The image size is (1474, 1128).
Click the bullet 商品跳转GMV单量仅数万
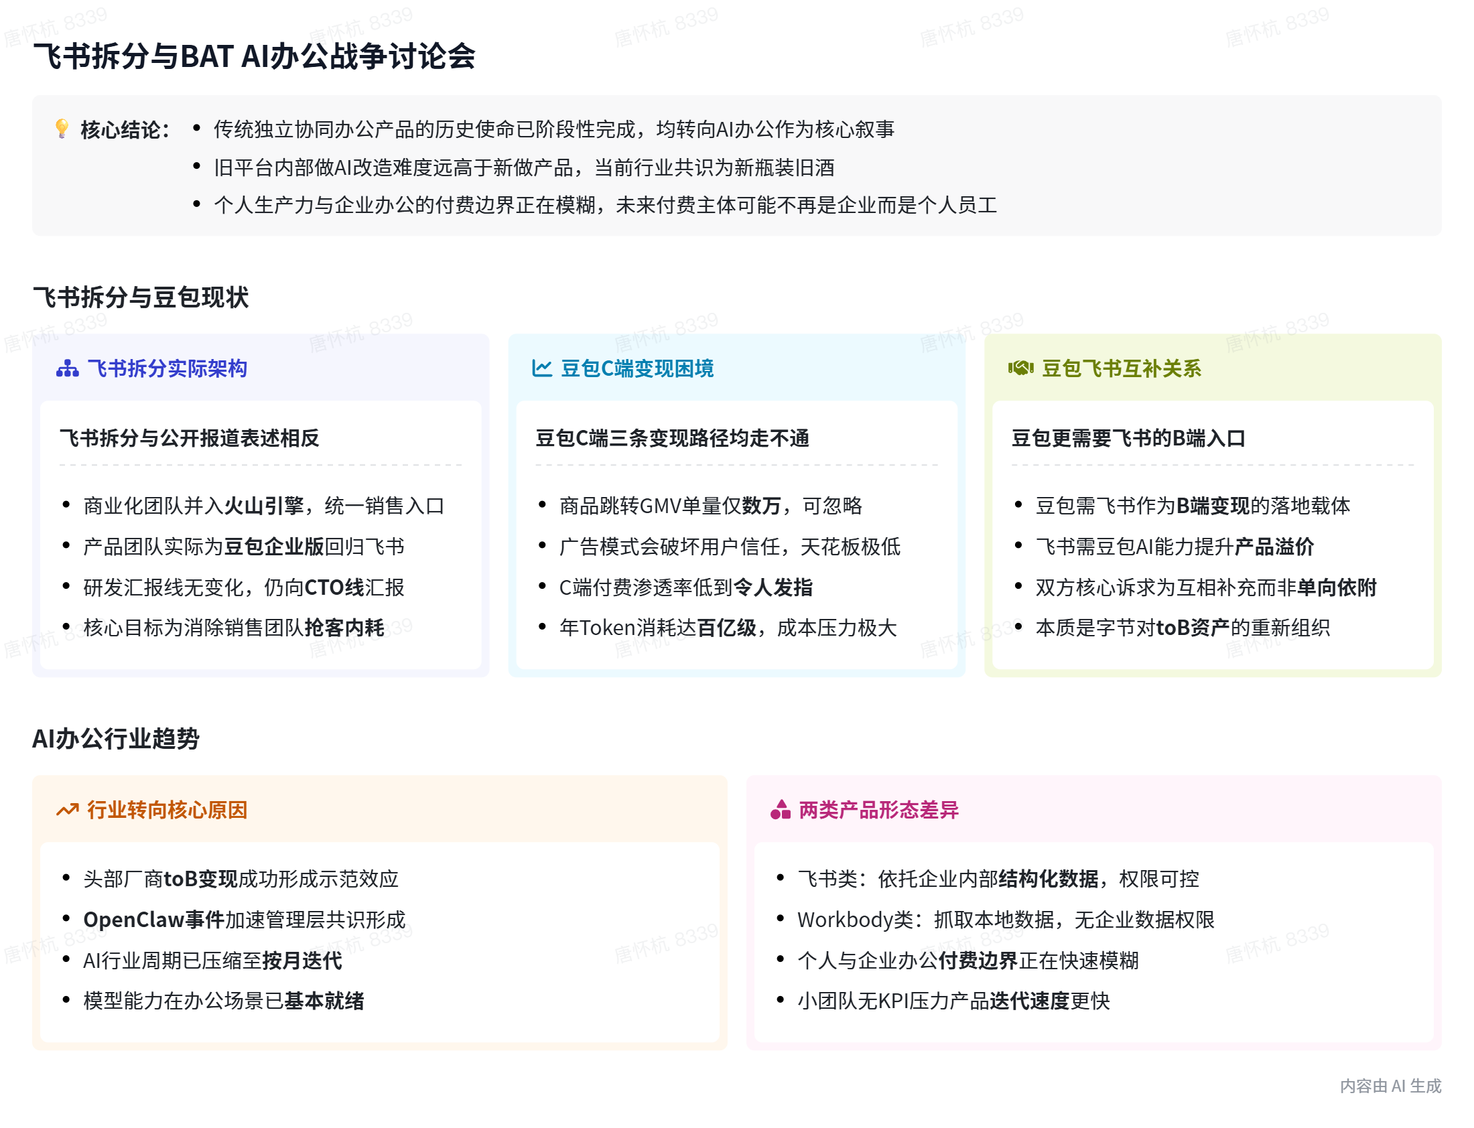(711, 506)
